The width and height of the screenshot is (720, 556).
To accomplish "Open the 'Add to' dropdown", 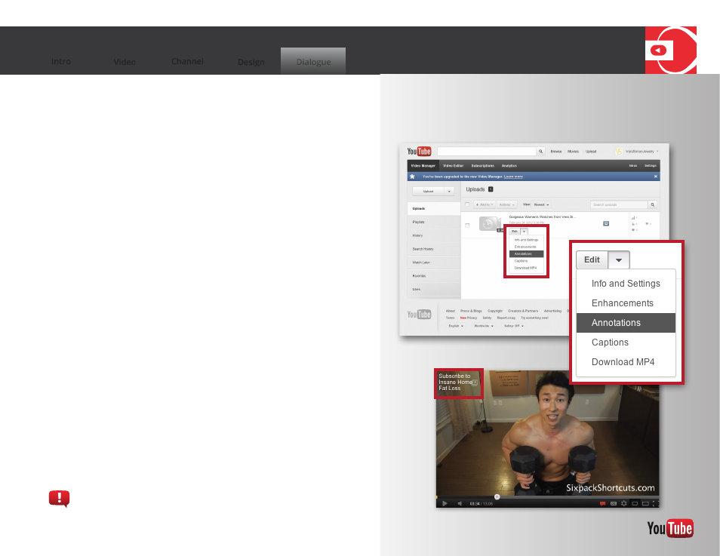I will pyautogui.click(x=484, y=204).
